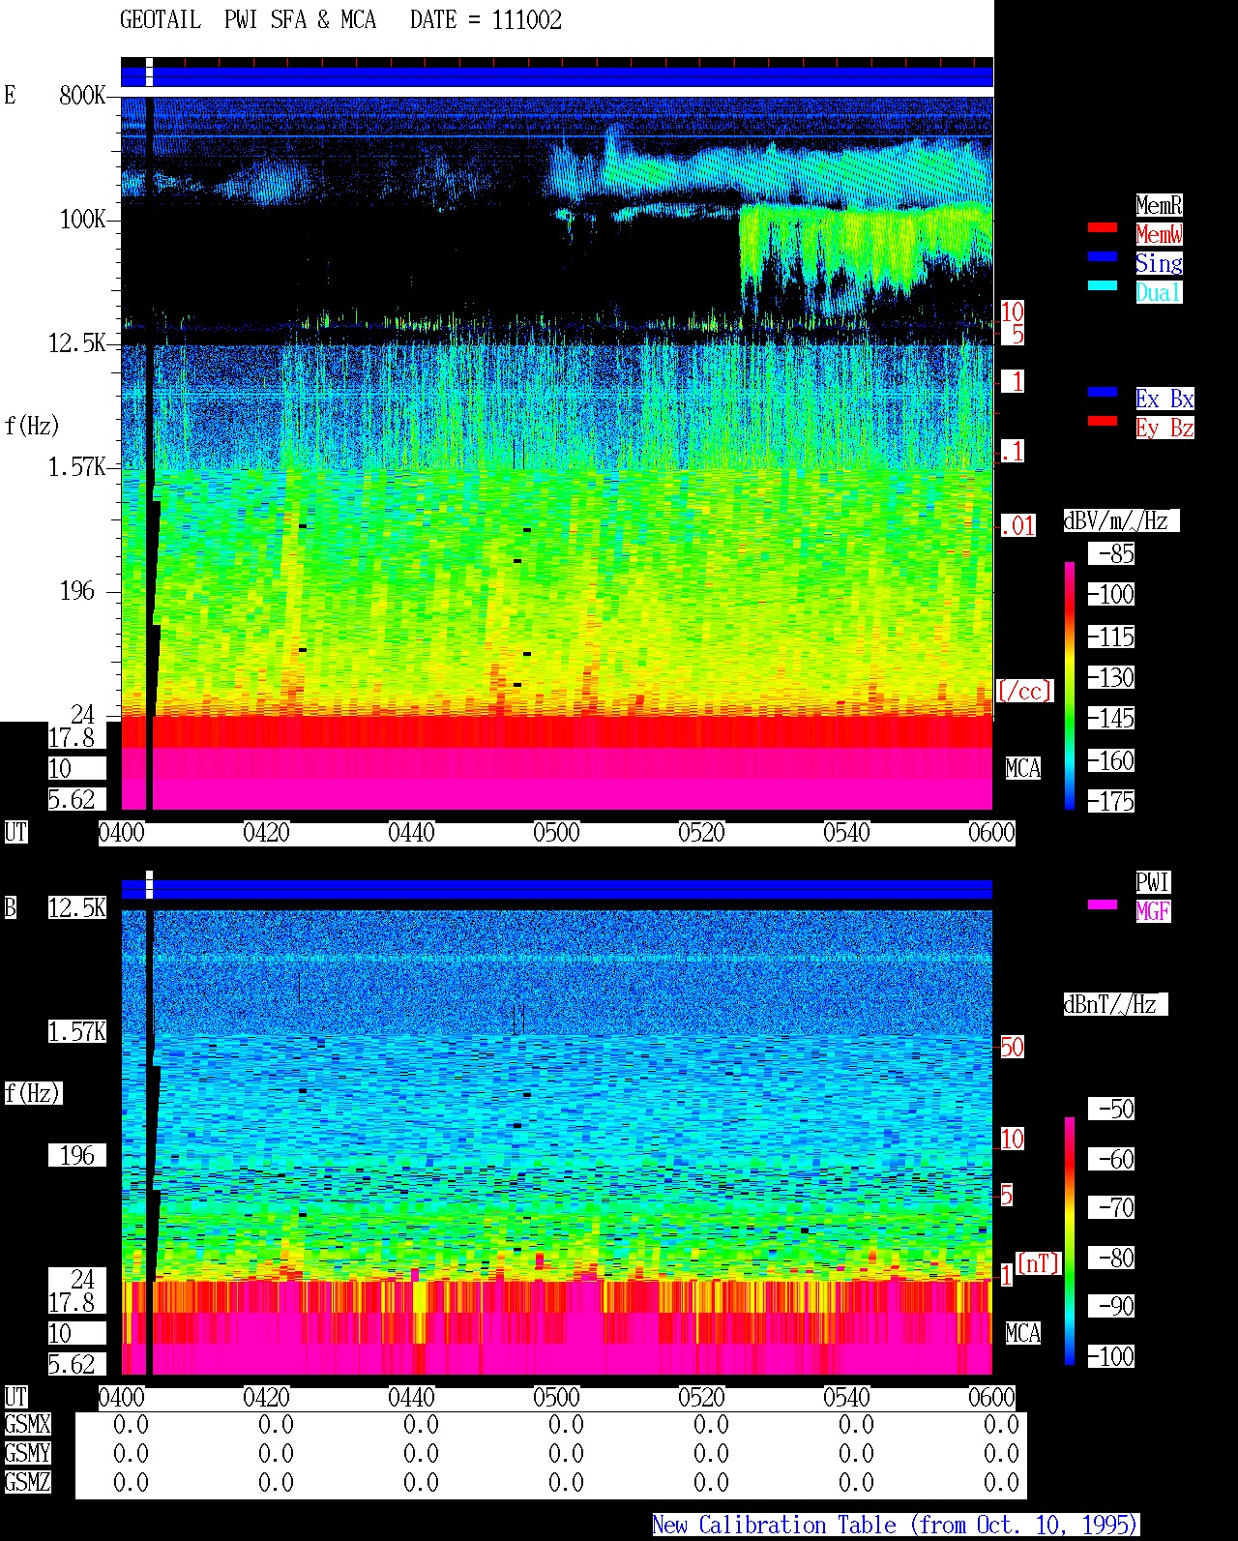Click the '-160' color scale value
The width and height of the screenshot is (1238, 1541).
[x=1112, y=761]
